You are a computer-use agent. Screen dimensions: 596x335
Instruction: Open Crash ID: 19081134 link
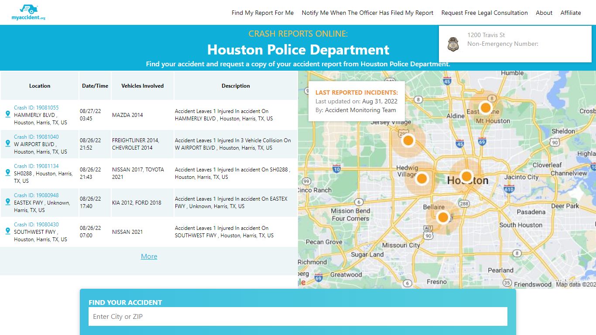[x=36, y=166]
